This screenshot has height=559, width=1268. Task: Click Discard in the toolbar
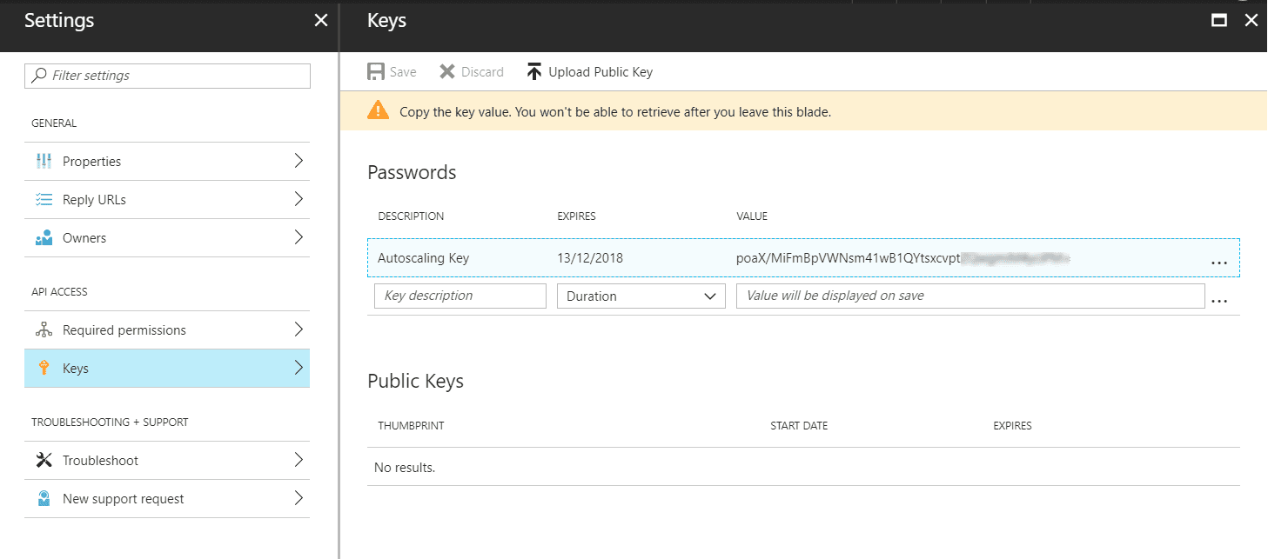pyautogui.click(x=471, y=72)
